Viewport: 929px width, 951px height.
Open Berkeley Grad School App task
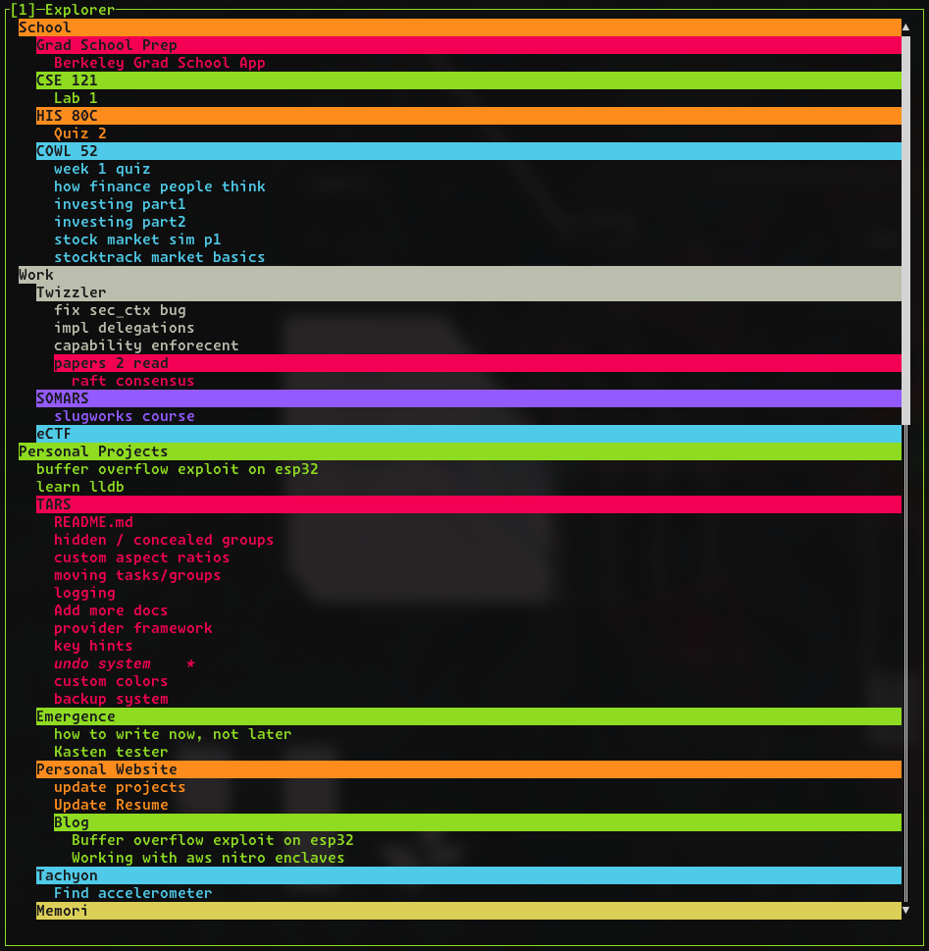click(160, 63)
